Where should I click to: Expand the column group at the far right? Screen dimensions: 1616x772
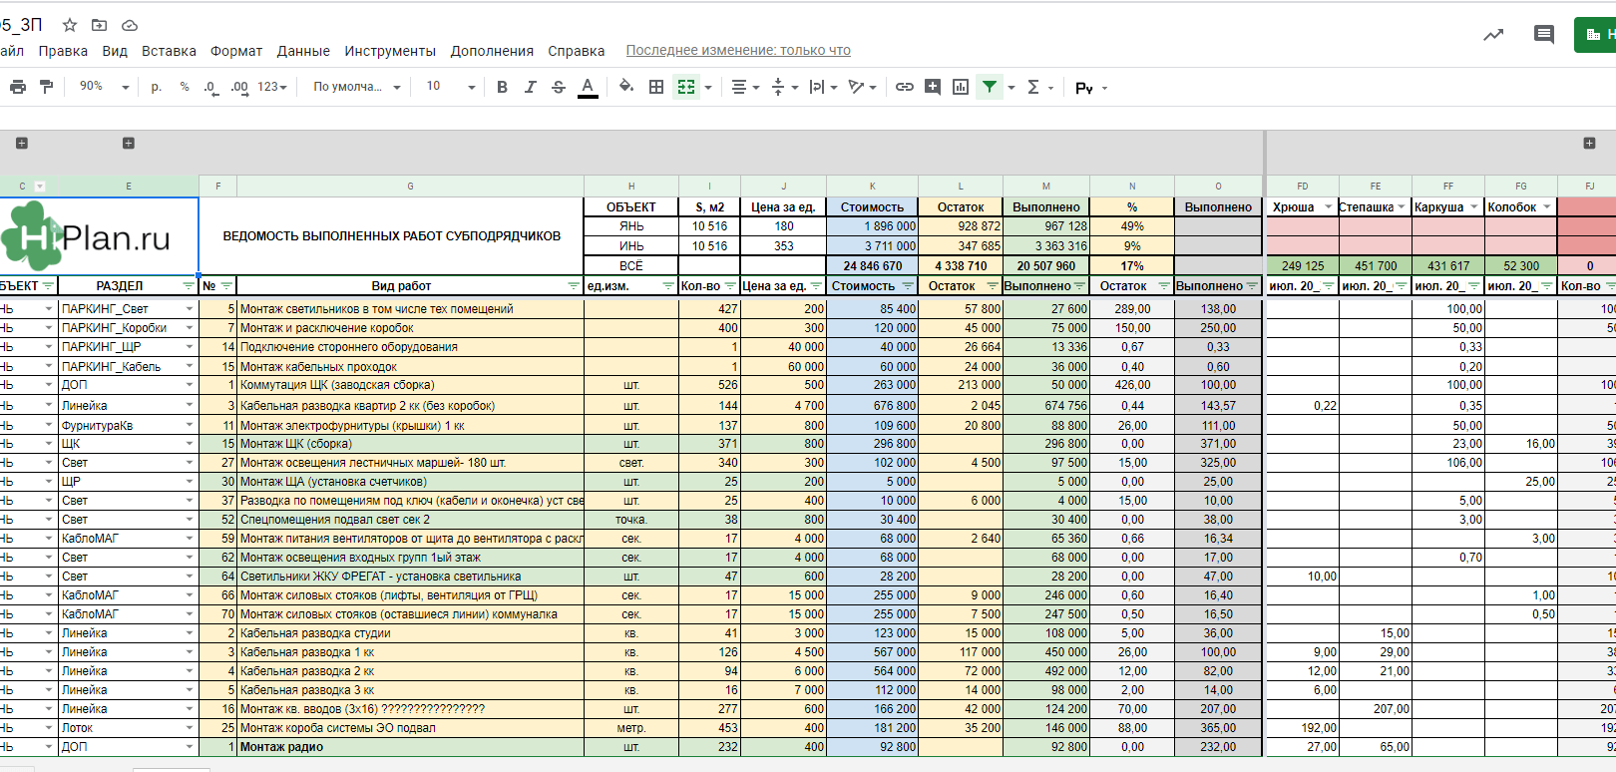[x=1589, y=144]
